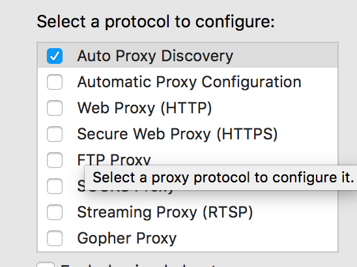Enable the Automatic Proxy Configuration checkbox
The image size is (357, 267).
tap(55, 82)
